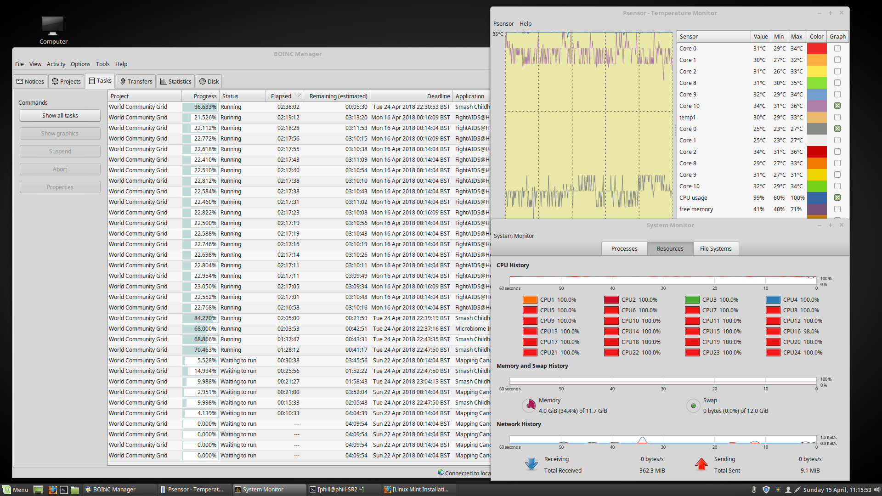Click the Suspend command button
The image size is (882, 496).
pyautogui.click(x=60, y=151)
